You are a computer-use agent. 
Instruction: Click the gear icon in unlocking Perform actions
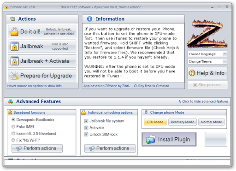(x=92, y=148)
